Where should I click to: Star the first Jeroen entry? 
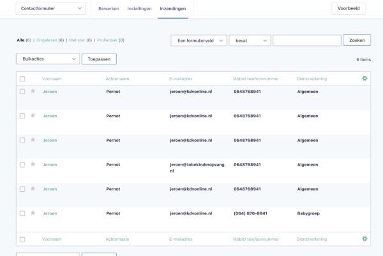pos(33,91)
